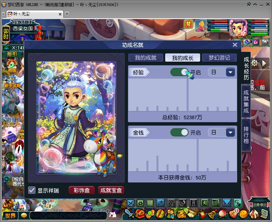
Task: Click the peach icon in bottom bar
Action: [223, 214]
